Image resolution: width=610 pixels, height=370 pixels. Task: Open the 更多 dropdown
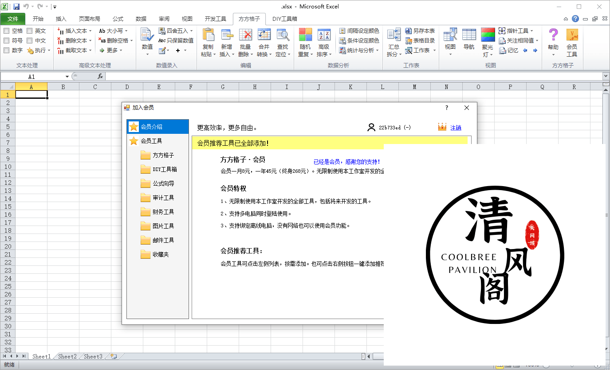point(110,50)
